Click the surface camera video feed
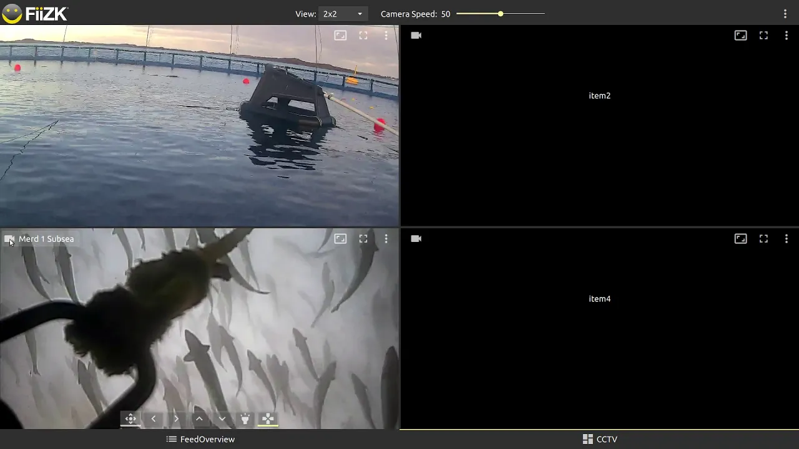Screen dimensions: 799x449 (199, 125)
